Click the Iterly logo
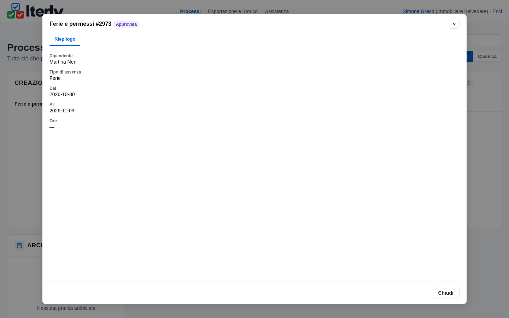This screenshot has height=318, width=509. click(x=35, y=11)
